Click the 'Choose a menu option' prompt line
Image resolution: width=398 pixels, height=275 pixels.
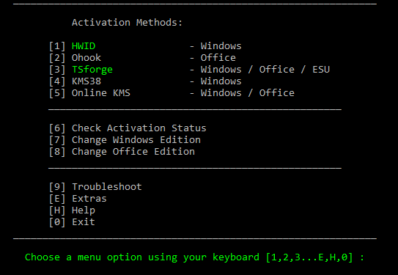(194, 257)
